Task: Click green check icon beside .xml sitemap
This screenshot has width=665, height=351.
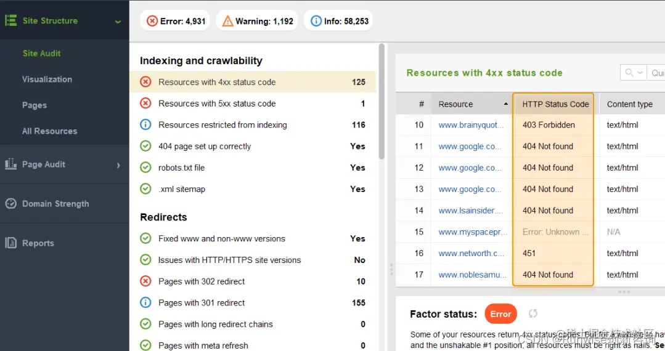Action: tap(145, 189)
